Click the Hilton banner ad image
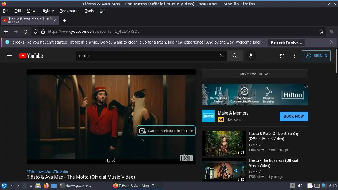 coord(255,95)
